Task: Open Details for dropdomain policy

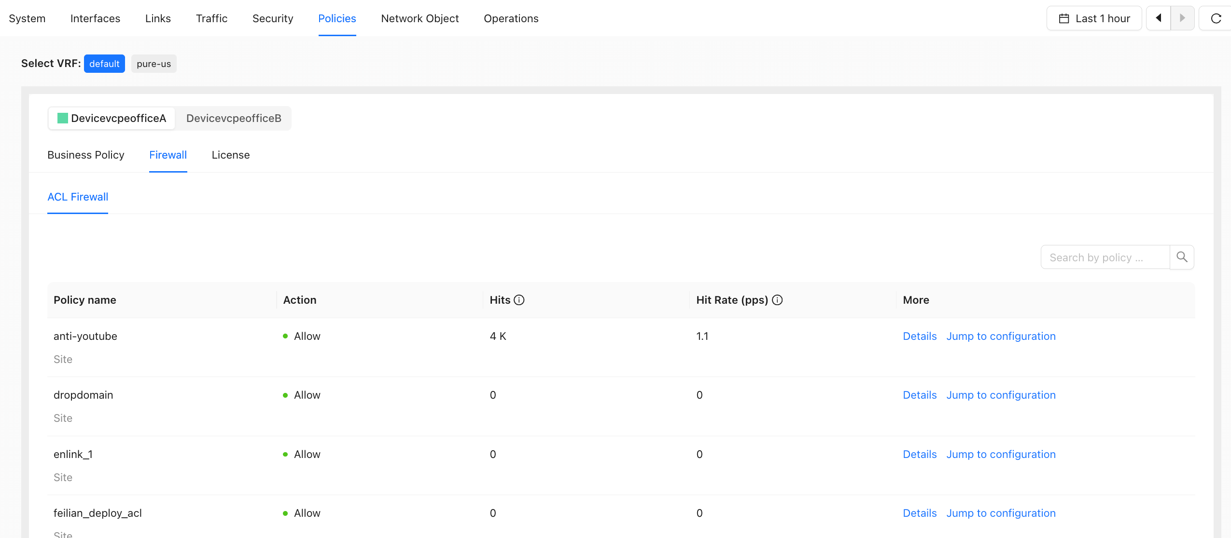Action: coord(920,395)
